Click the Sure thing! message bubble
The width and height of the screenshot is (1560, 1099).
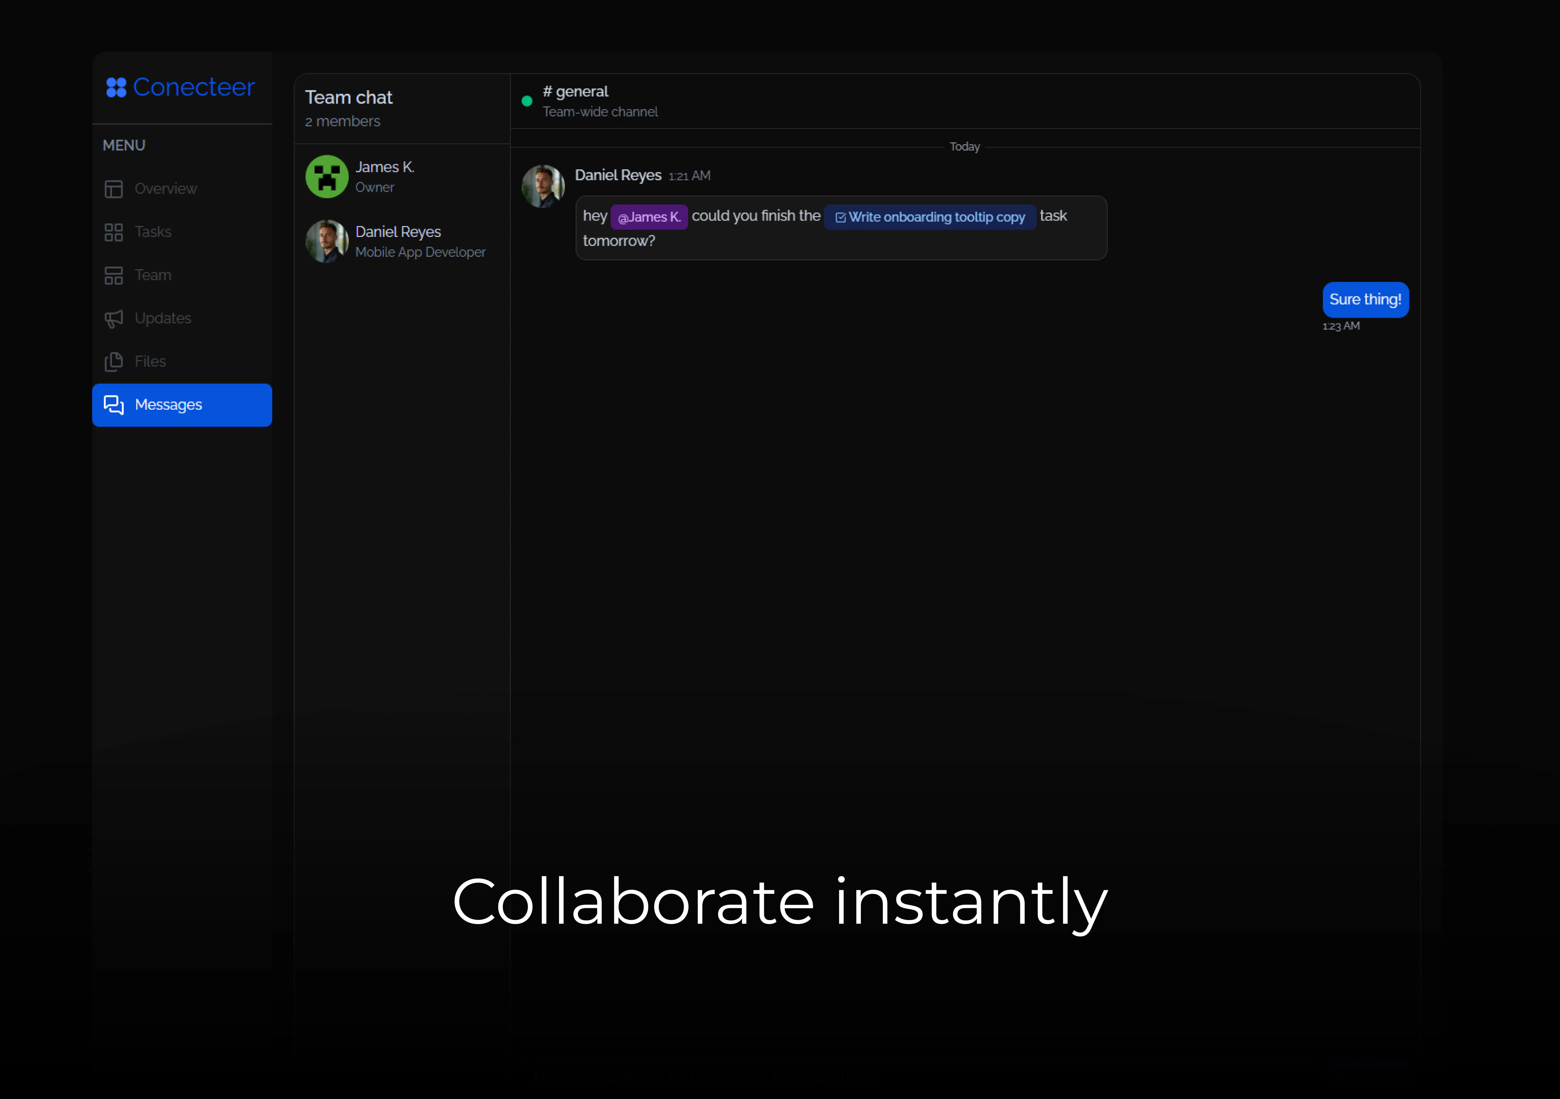point(1366,299)
